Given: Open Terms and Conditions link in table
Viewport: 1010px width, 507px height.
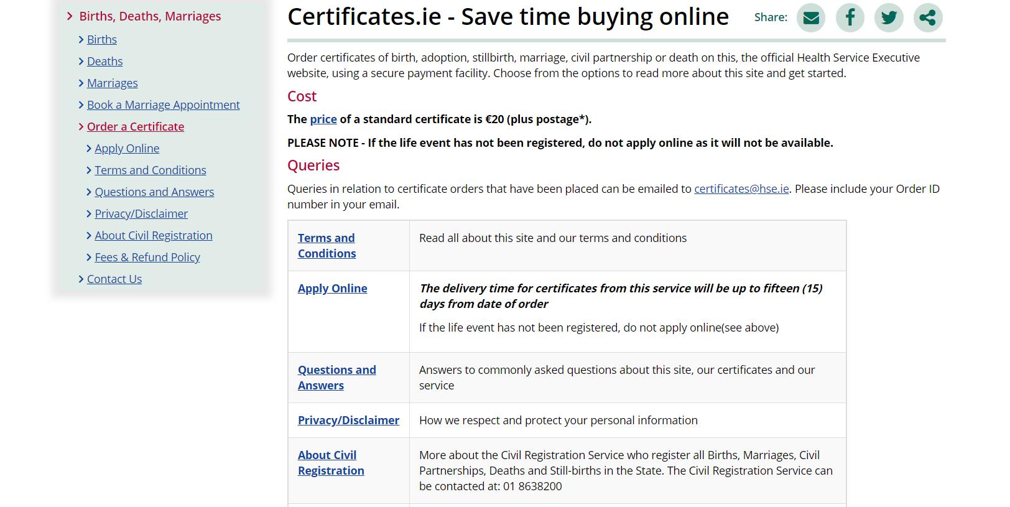Looking at the screenshot, I should point(327,246).
